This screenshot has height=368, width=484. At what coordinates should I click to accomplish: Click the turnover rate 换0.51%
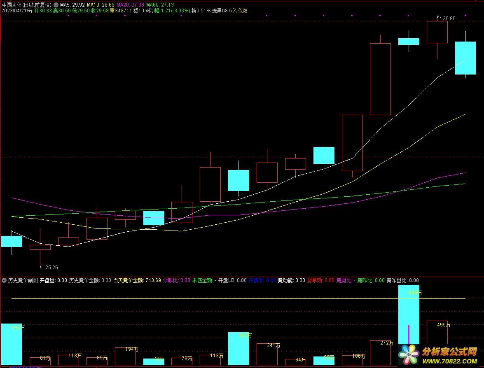point(201,11)
